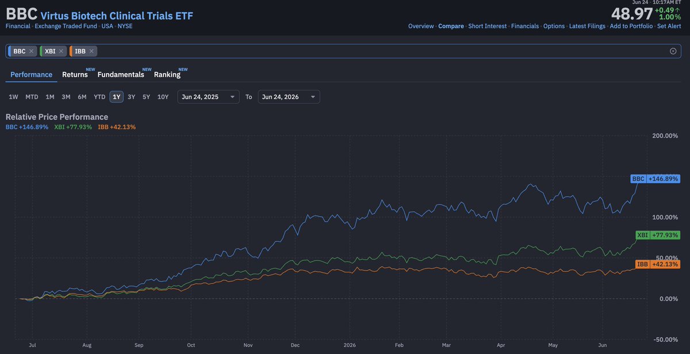Select the 3M time range
This screenshot has width=690, height=354.
[66, 97]
